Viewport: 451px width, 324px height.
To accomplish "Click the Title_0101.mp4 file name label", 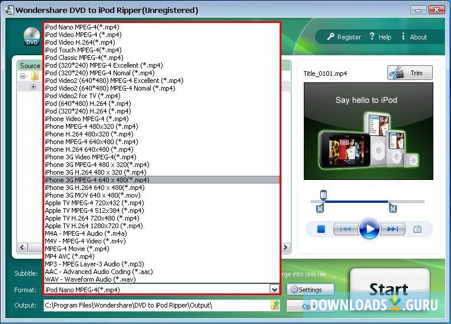I will tap(325, 74).
